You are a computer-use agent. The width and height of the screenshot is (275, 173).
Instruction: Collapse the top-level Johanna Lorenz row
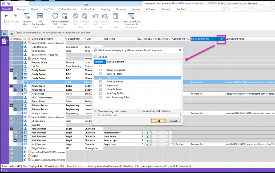(11, 105)
